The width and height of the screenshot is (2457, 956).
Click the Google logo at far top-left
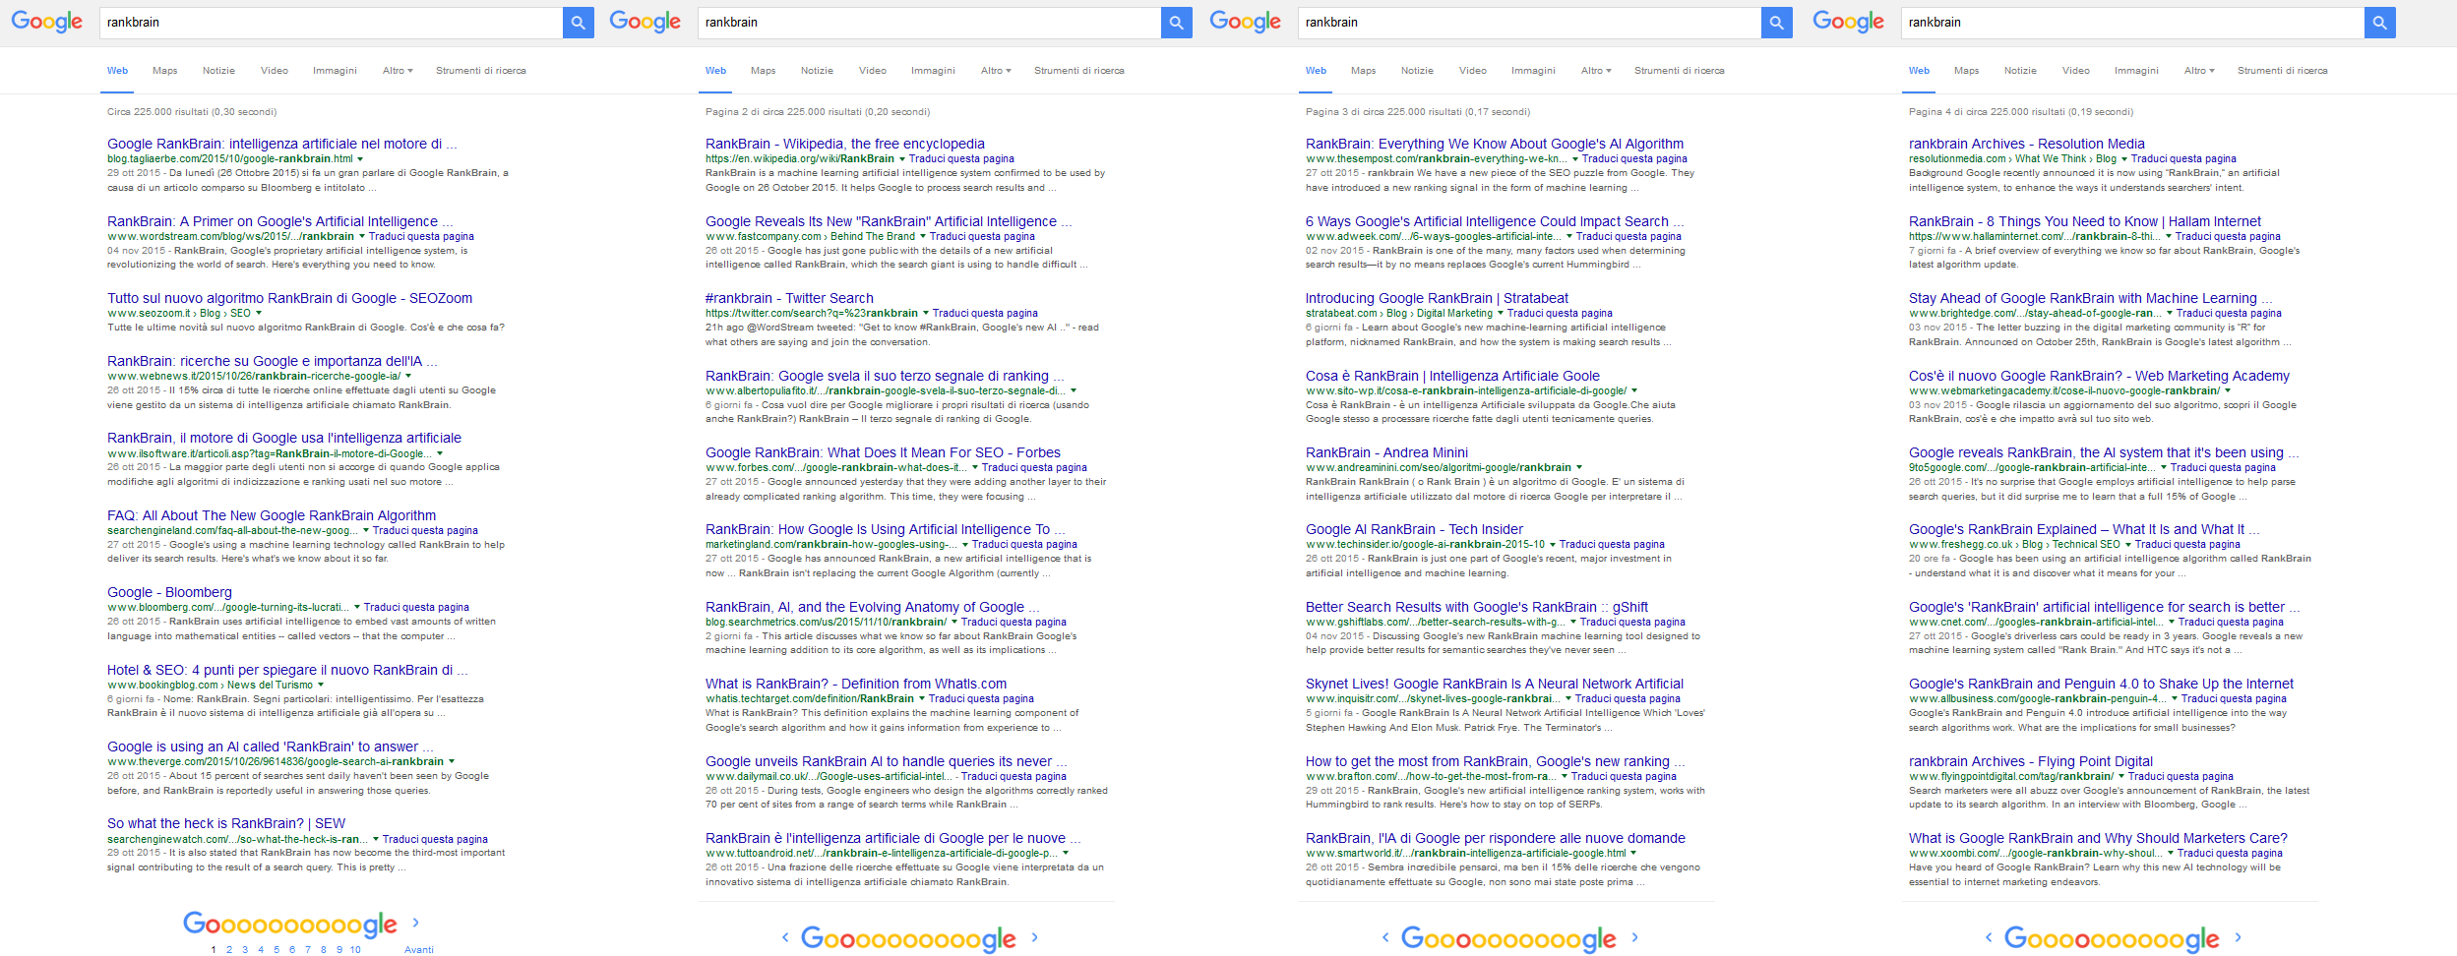tap(46, 22)
